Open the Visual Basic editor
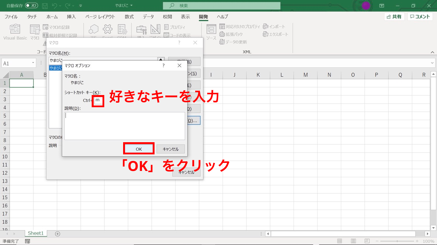Image resolution: width=437 pixels, height=245 pixels. tap(15, 32)
